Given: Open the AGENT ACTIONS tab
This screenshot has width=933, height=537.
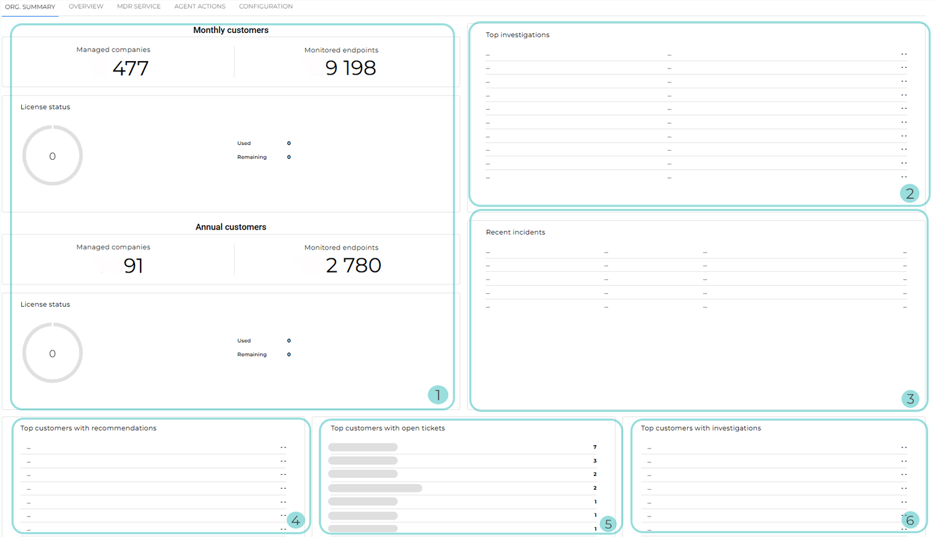Looking at the screenshot, I should [x=199, y=6].
